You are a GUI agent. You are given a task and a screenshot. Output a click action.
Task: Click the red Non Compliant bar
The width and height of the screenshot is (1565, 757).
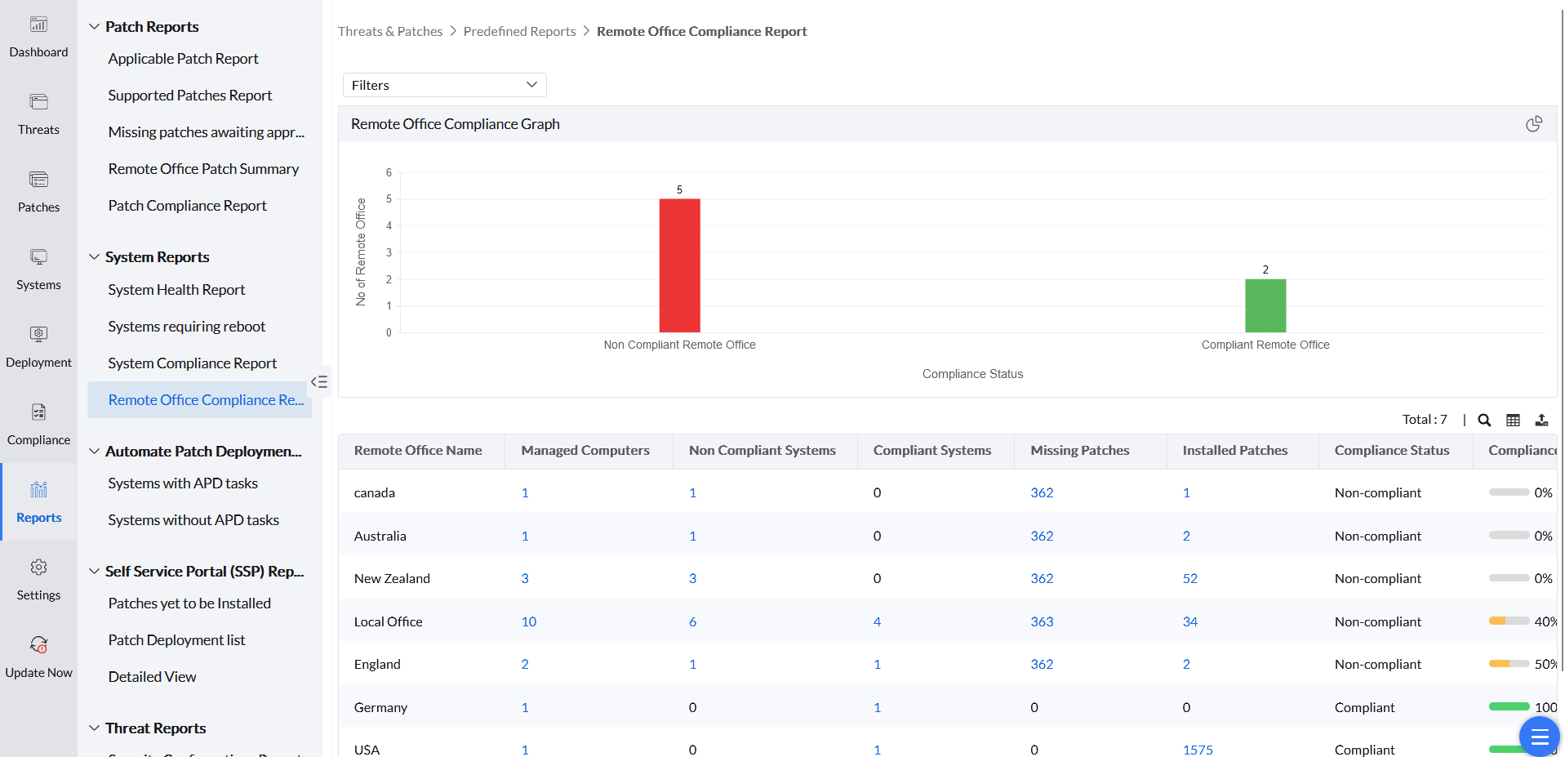pyautogui.click(x=679, y=265)
